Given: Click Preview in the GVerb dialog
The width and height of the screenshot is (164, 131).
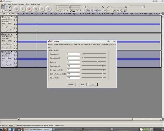Looking at the screenshot, I should [x=71, y=85].
